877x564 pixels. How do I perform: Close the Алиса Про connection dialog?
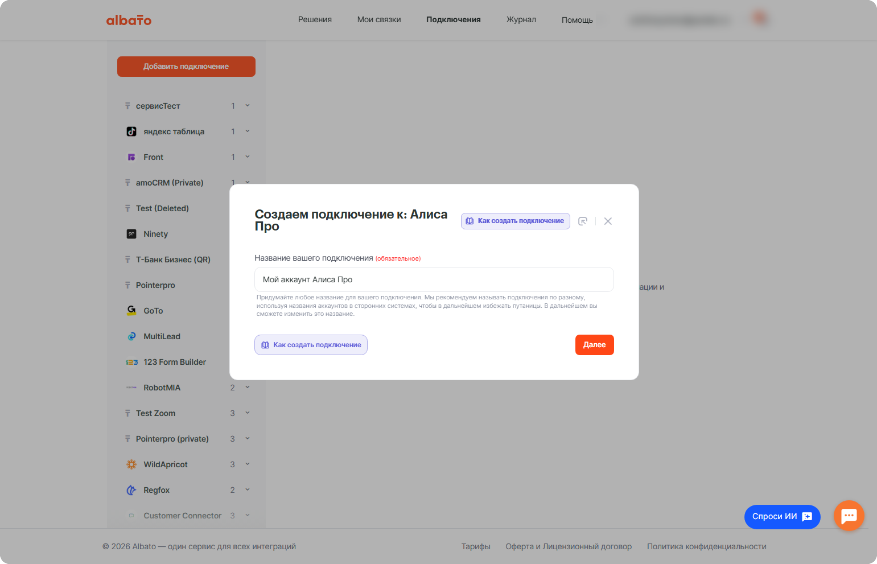tap(608, 221)
